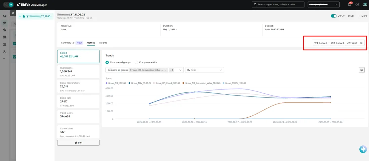Toggle Group_Nike_19.05.26 legend series

pyautogui.click(x=140, y=83)
